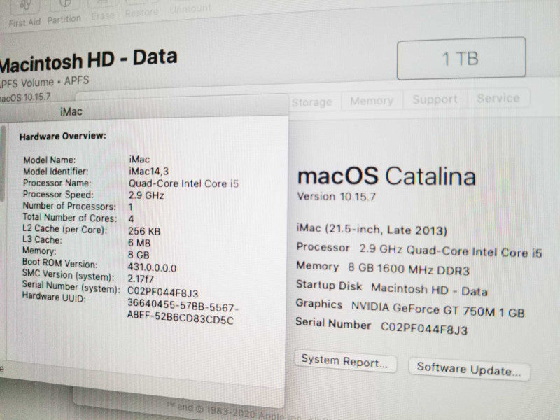
Task: Select SMC Version value 2.17f7
Action: [x=141, y=279]
